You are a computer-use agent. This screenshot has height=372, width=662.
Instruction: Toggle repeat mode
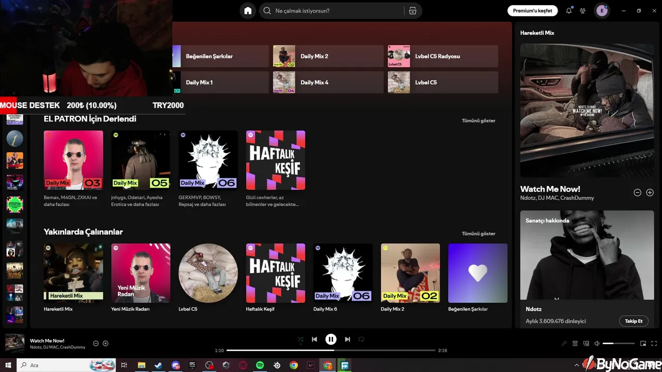pyautogui.click(x=362, y=339)
